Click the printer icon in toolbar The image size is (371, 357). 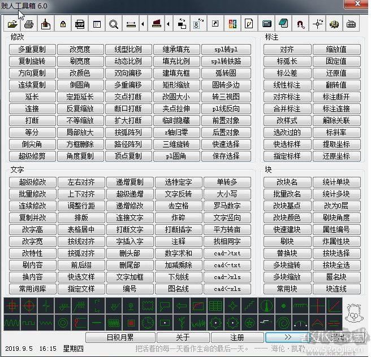pyautogui.click(x=29, y=24)
